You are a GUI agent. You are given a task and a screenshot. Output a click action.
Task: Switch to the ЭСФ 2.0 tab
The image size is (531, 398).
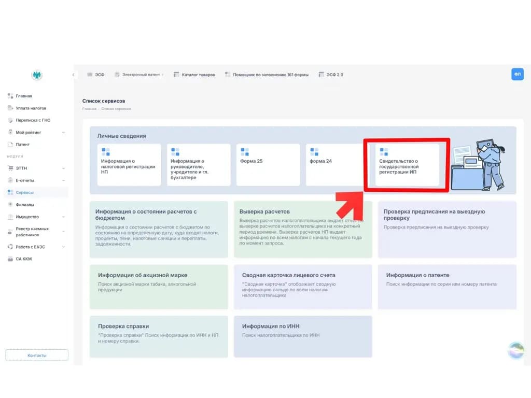click(331, 75)
